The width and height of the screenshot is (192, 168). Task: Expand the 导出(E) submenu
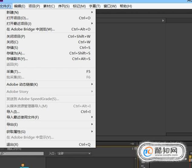[51, 124]
